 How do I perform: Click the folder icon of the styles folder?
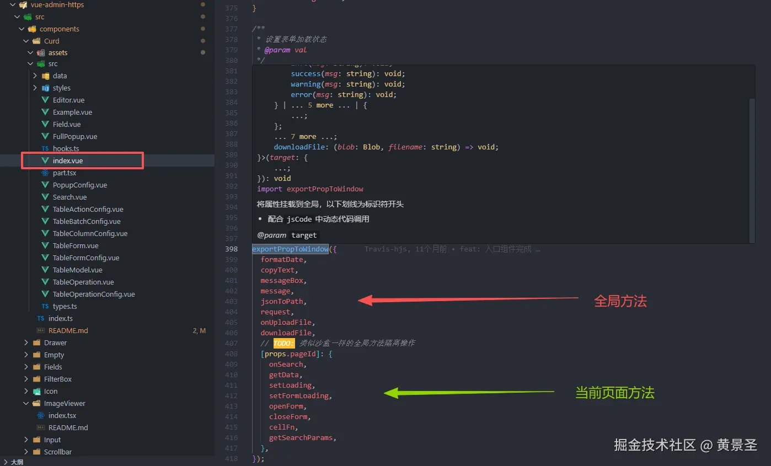pos(45,88)
